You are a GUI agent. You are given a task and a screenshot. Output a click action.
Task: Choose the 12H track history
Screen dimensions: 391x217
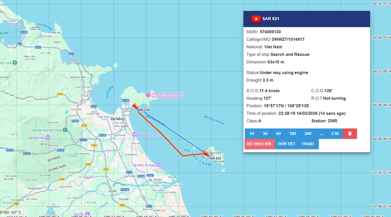click(x=292, y=133)
